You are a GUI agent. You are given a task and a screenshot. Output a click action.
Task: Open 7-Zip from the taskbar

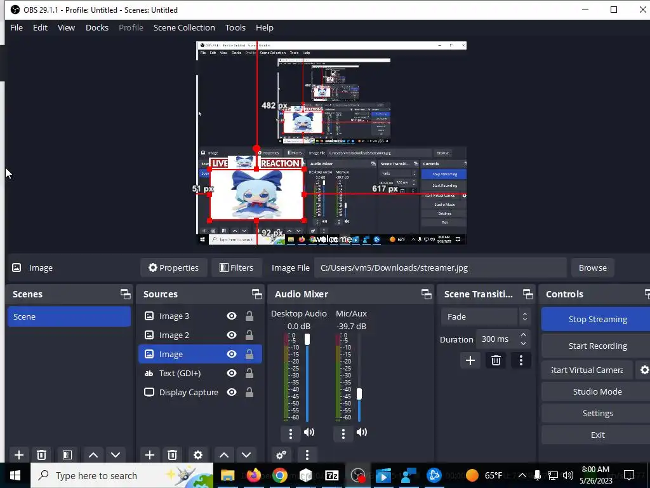click(331, 475)
